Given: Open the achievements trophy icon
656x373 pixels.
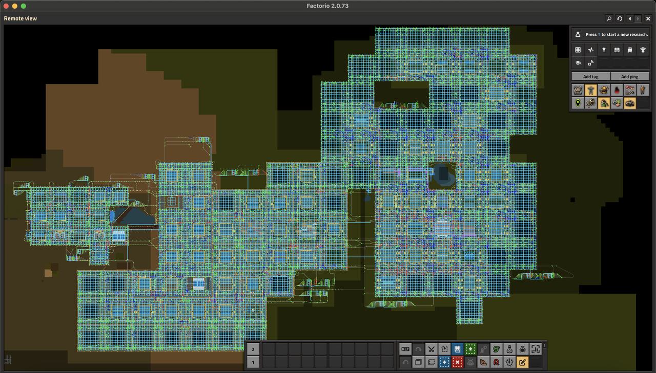Looking at the screenshot, I should coord(643,50).
